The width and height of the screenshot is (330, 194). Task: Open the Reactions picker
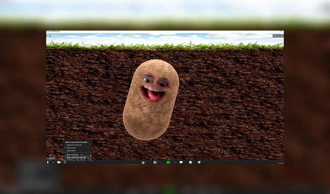coord(199,162)
